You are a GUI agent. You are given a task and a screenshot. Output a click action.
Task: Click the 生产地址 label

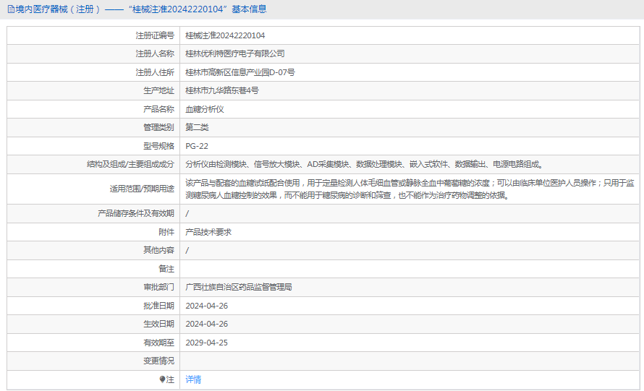158,90
